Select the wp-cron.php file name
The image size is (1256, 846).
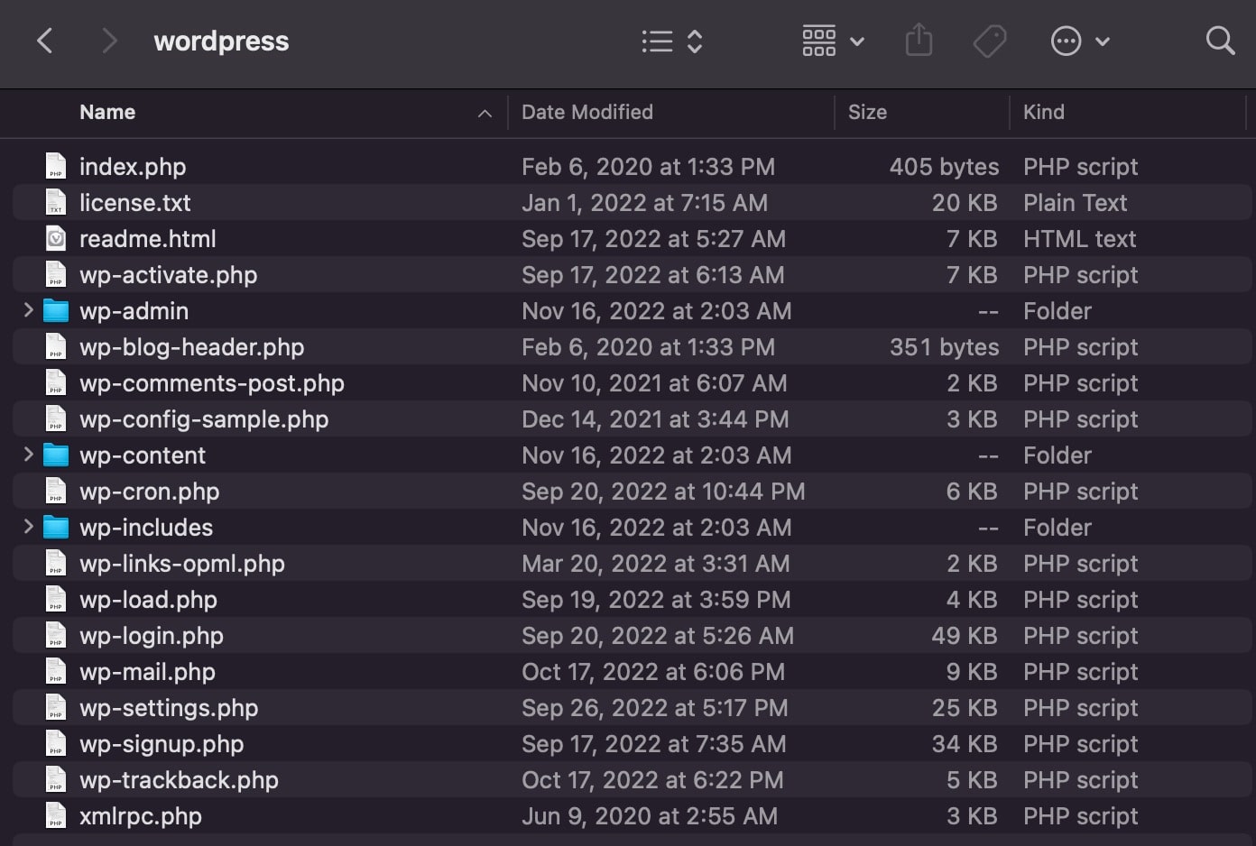pyautogui.click(x=150, y=492)
